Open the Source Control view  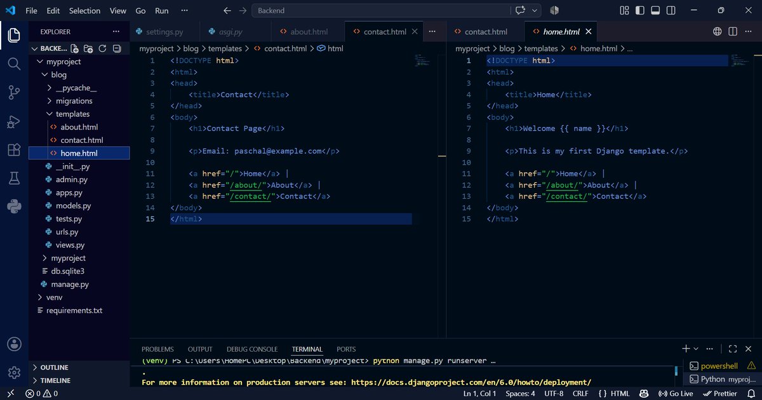click(14, 92)
